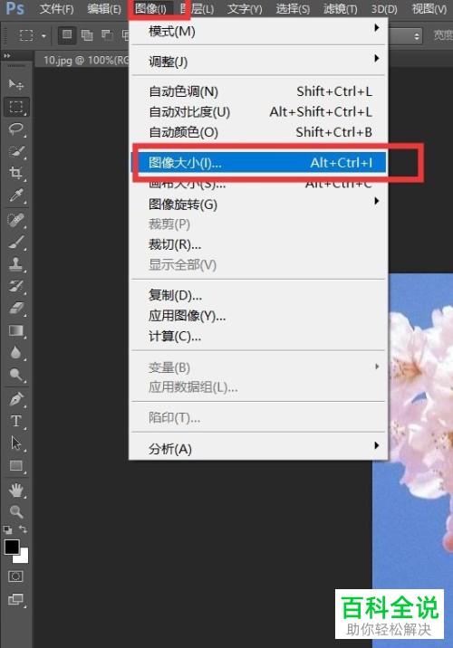
Task: Select the Rectangular Marquee tool in toolbox
Action: click(16, 107)
